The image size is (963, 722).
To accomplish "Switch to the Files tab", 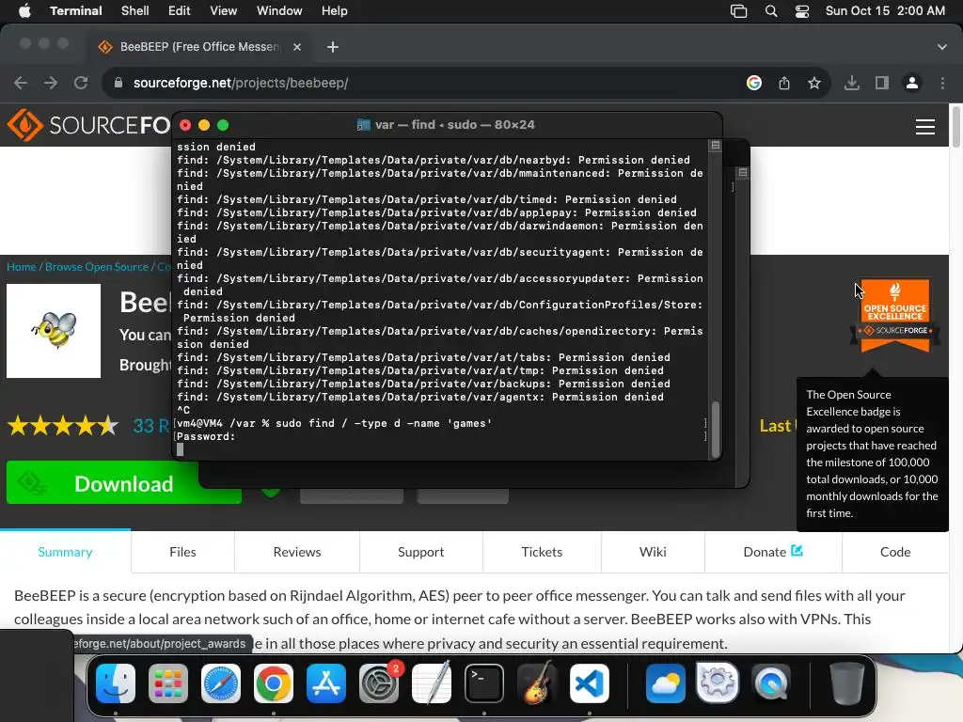I will [x=182, y=551].
